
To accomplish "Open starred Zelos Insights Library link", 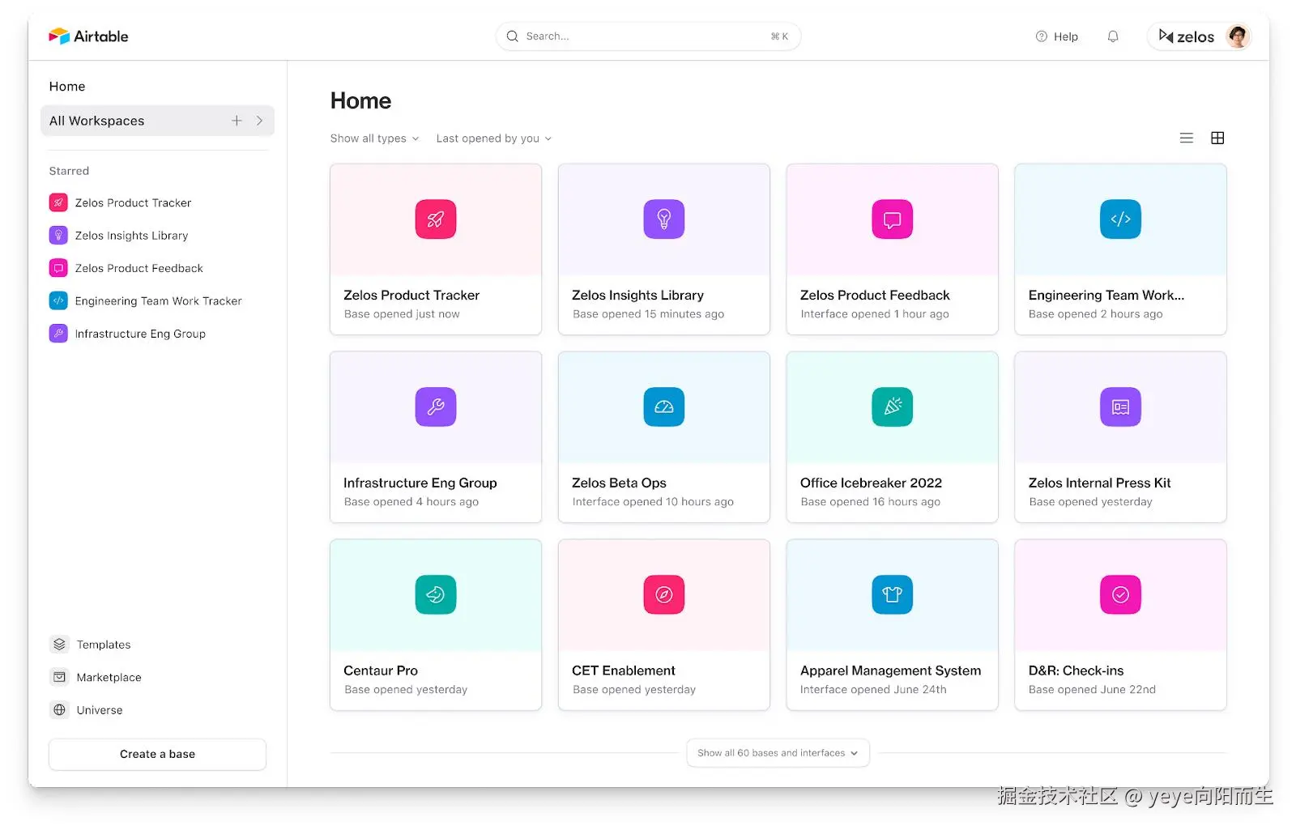I will [x=131, y=236].
